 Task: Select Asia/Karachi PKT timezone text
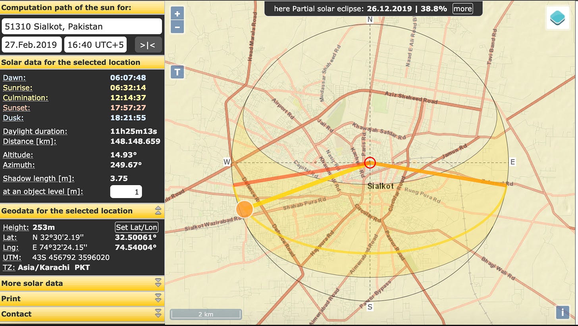pos(54,268)
